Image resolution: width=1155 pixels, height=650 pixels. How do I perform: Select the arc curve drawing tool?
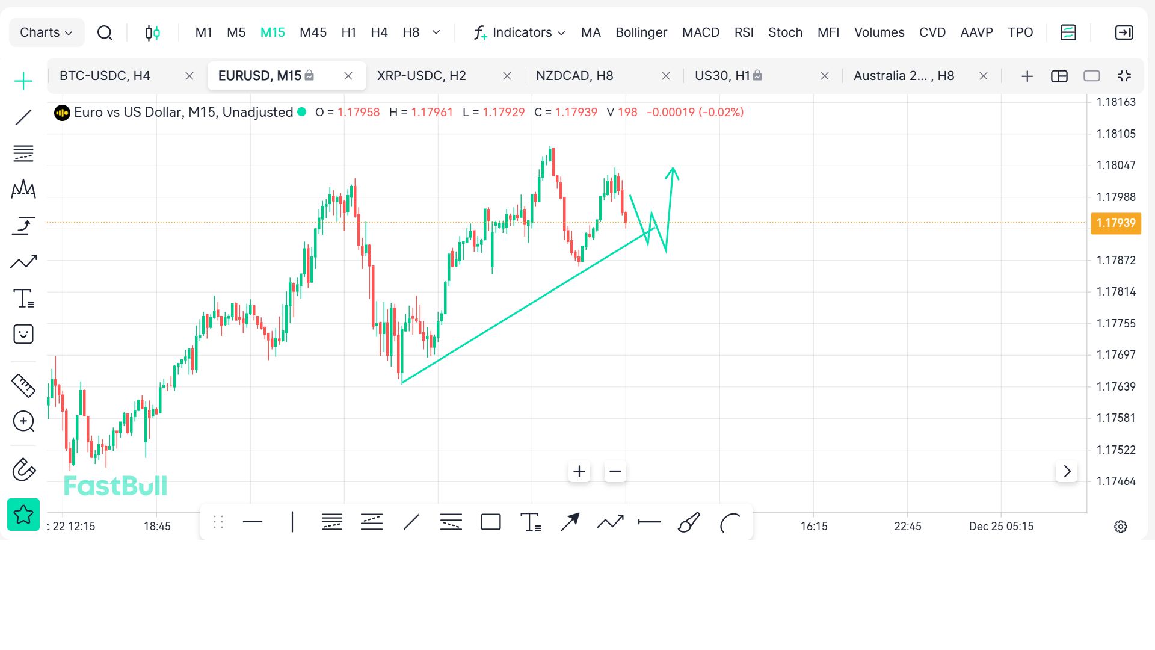click(x=730, y=522)
